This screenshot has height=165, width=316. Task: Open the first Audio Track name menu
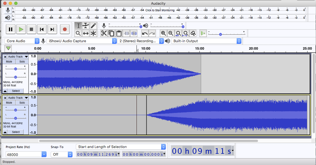pyautogui.click(x=18, y=57)
